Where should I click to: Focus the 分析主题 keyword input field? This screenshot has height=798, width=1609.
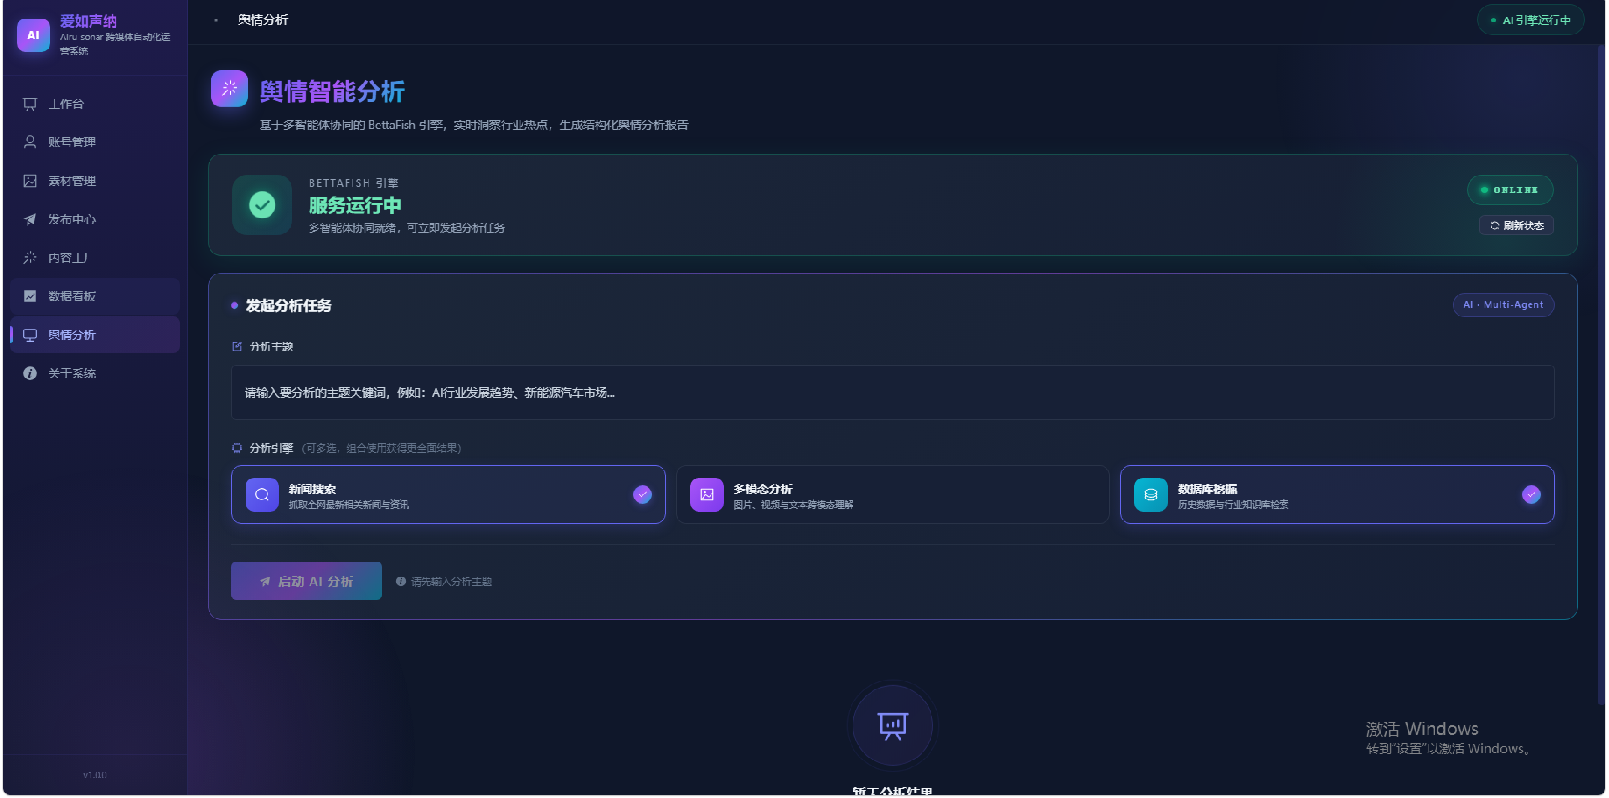coord(892,393)
